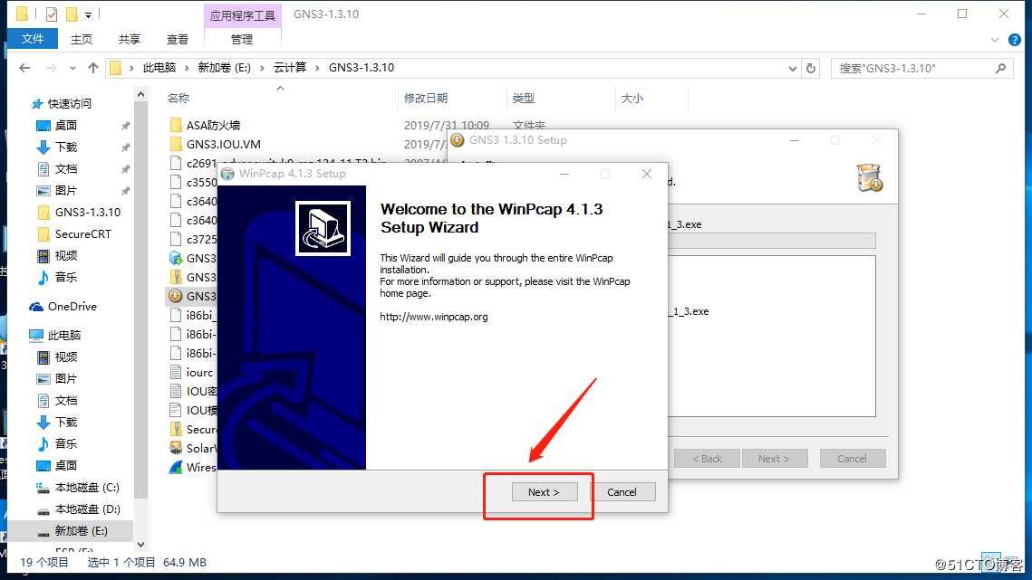Viewport: 1032px width, 580px height.
Task: Expand the ribbon with the chevron
Action: (995, 40)
